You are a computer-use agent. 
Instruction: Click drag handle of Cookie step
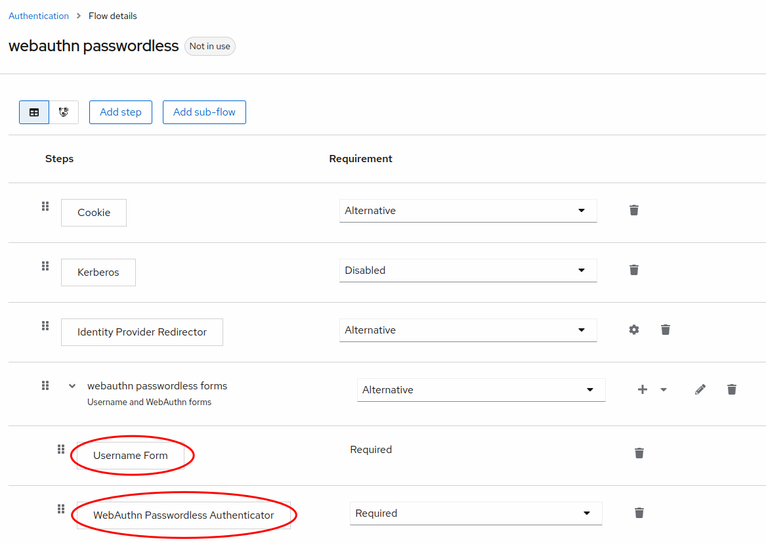45,206
